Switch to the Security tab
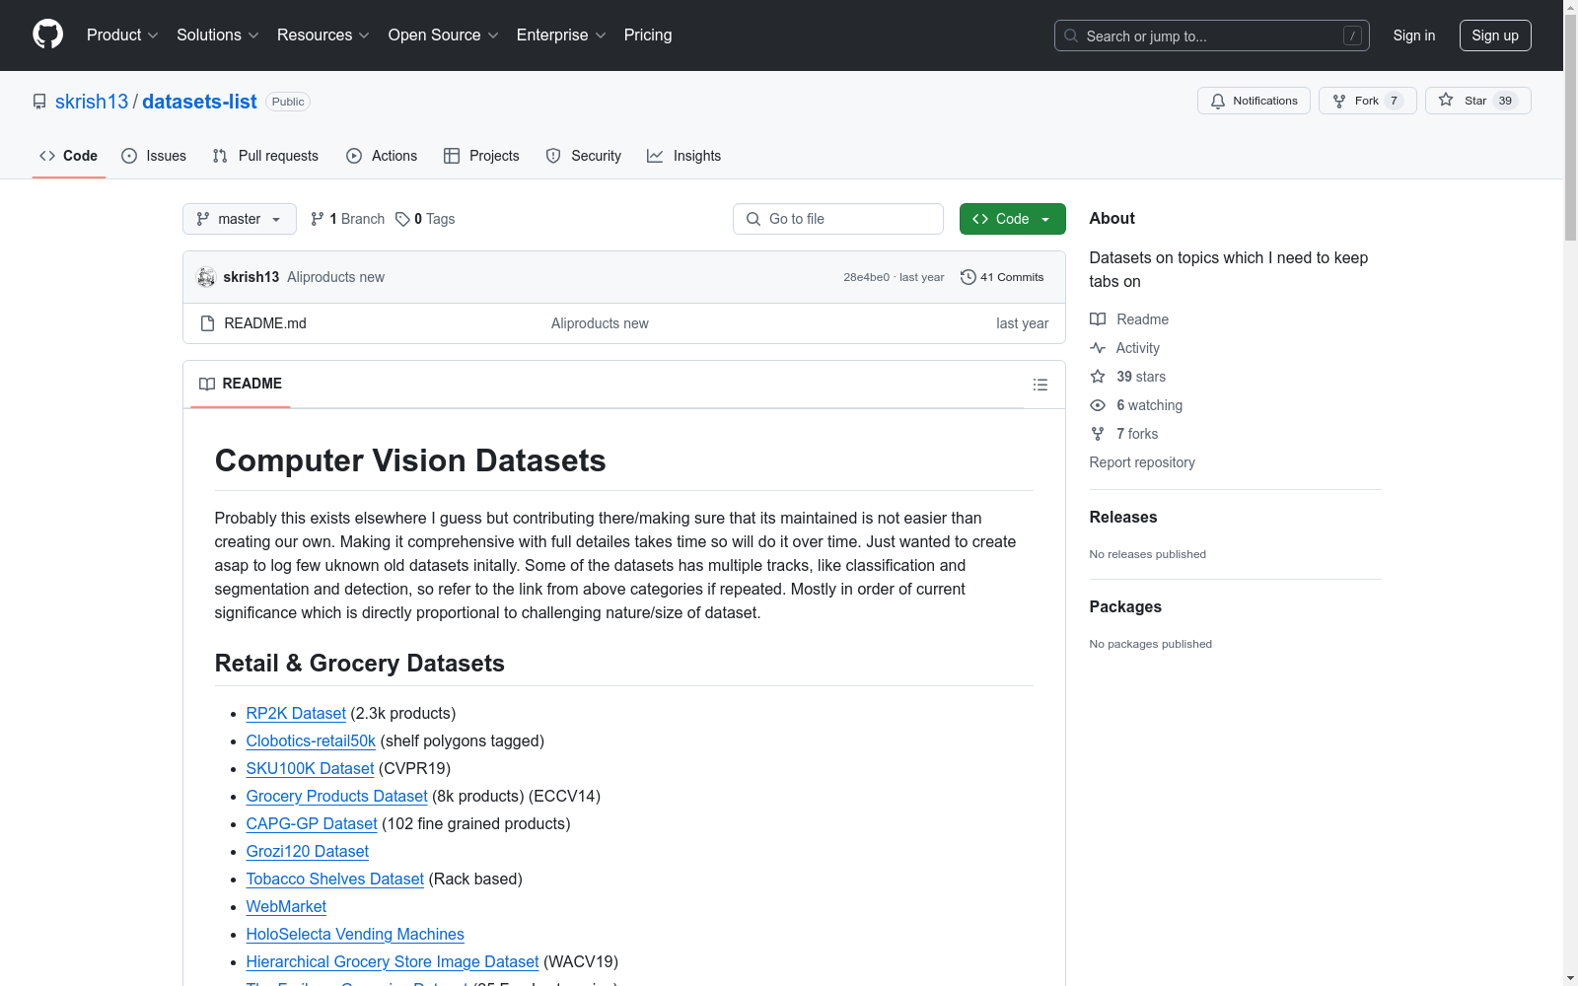Viewport: 1578px width, 986px height. (x=584, y=156)
